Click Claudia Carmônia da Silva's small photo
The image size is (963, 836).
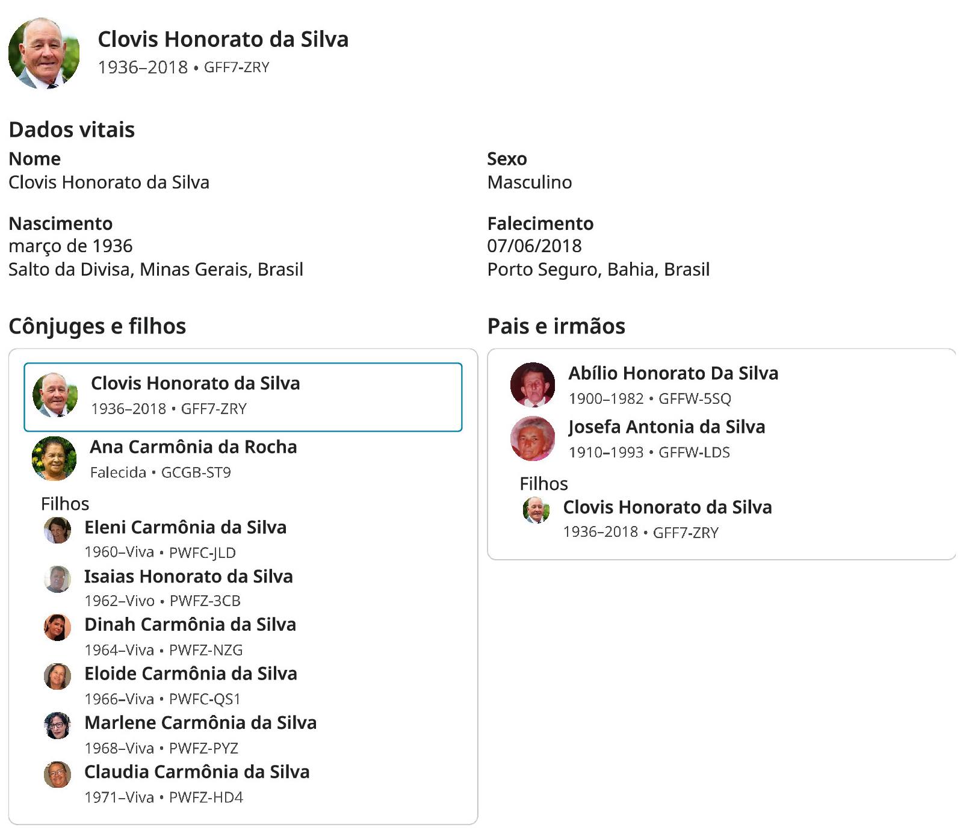[58, 775]
